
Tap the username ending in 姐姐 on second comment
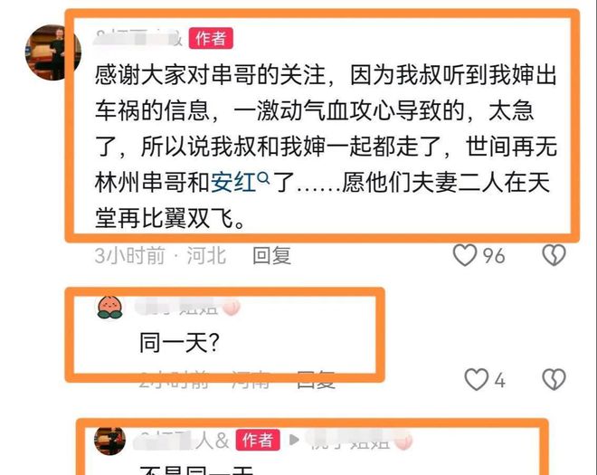176,307
